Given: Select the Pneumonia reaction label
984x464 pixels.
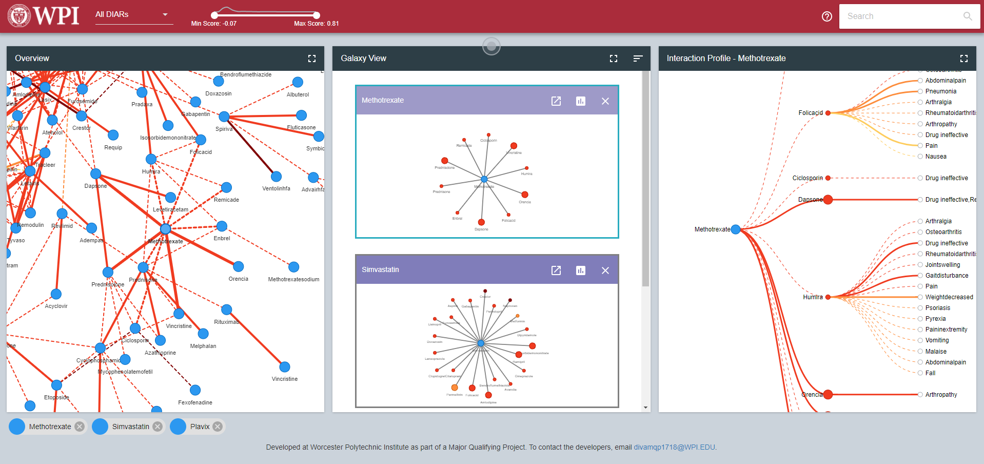Looking at the screenshot, I should coord(941,91).
